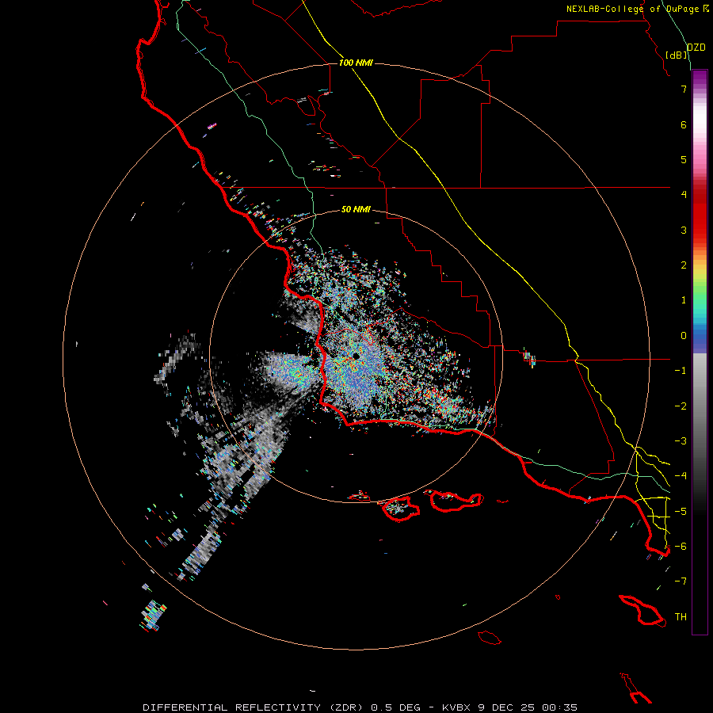Viewport: 713px width, 713px height.
Task: Click the "4" value on color scale
Action: coord(684,195)
